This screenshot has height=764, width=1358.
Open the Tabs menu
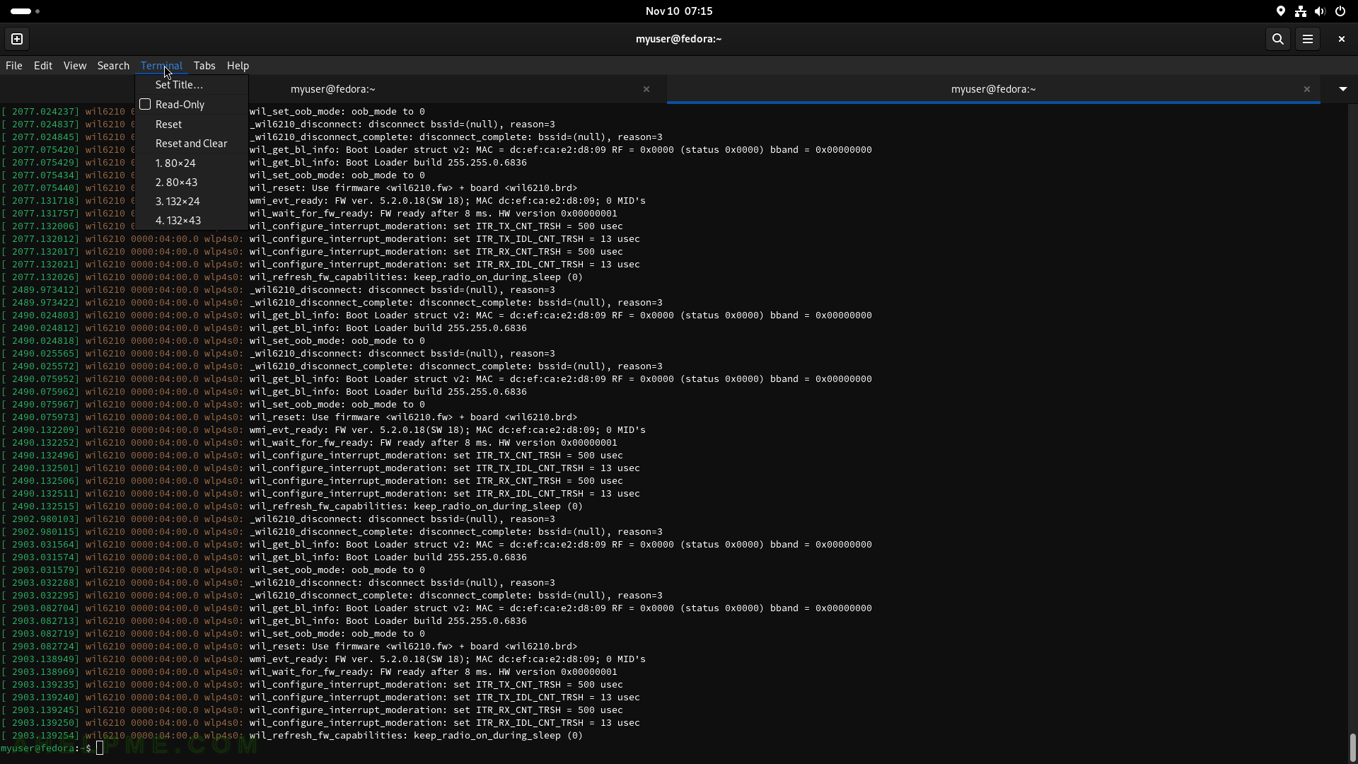point(204,66)
